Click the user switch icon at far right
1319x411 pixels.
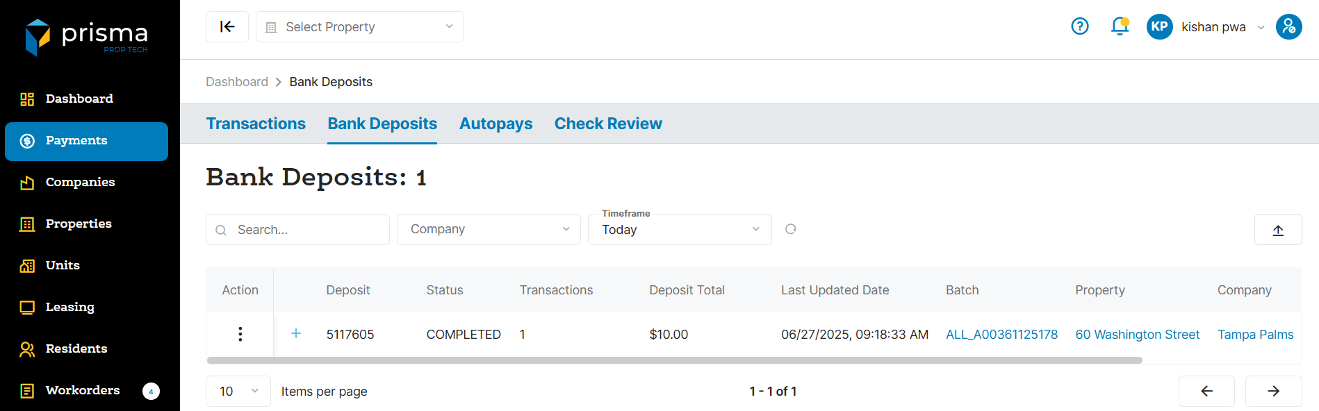click(x=1288, y=27)
